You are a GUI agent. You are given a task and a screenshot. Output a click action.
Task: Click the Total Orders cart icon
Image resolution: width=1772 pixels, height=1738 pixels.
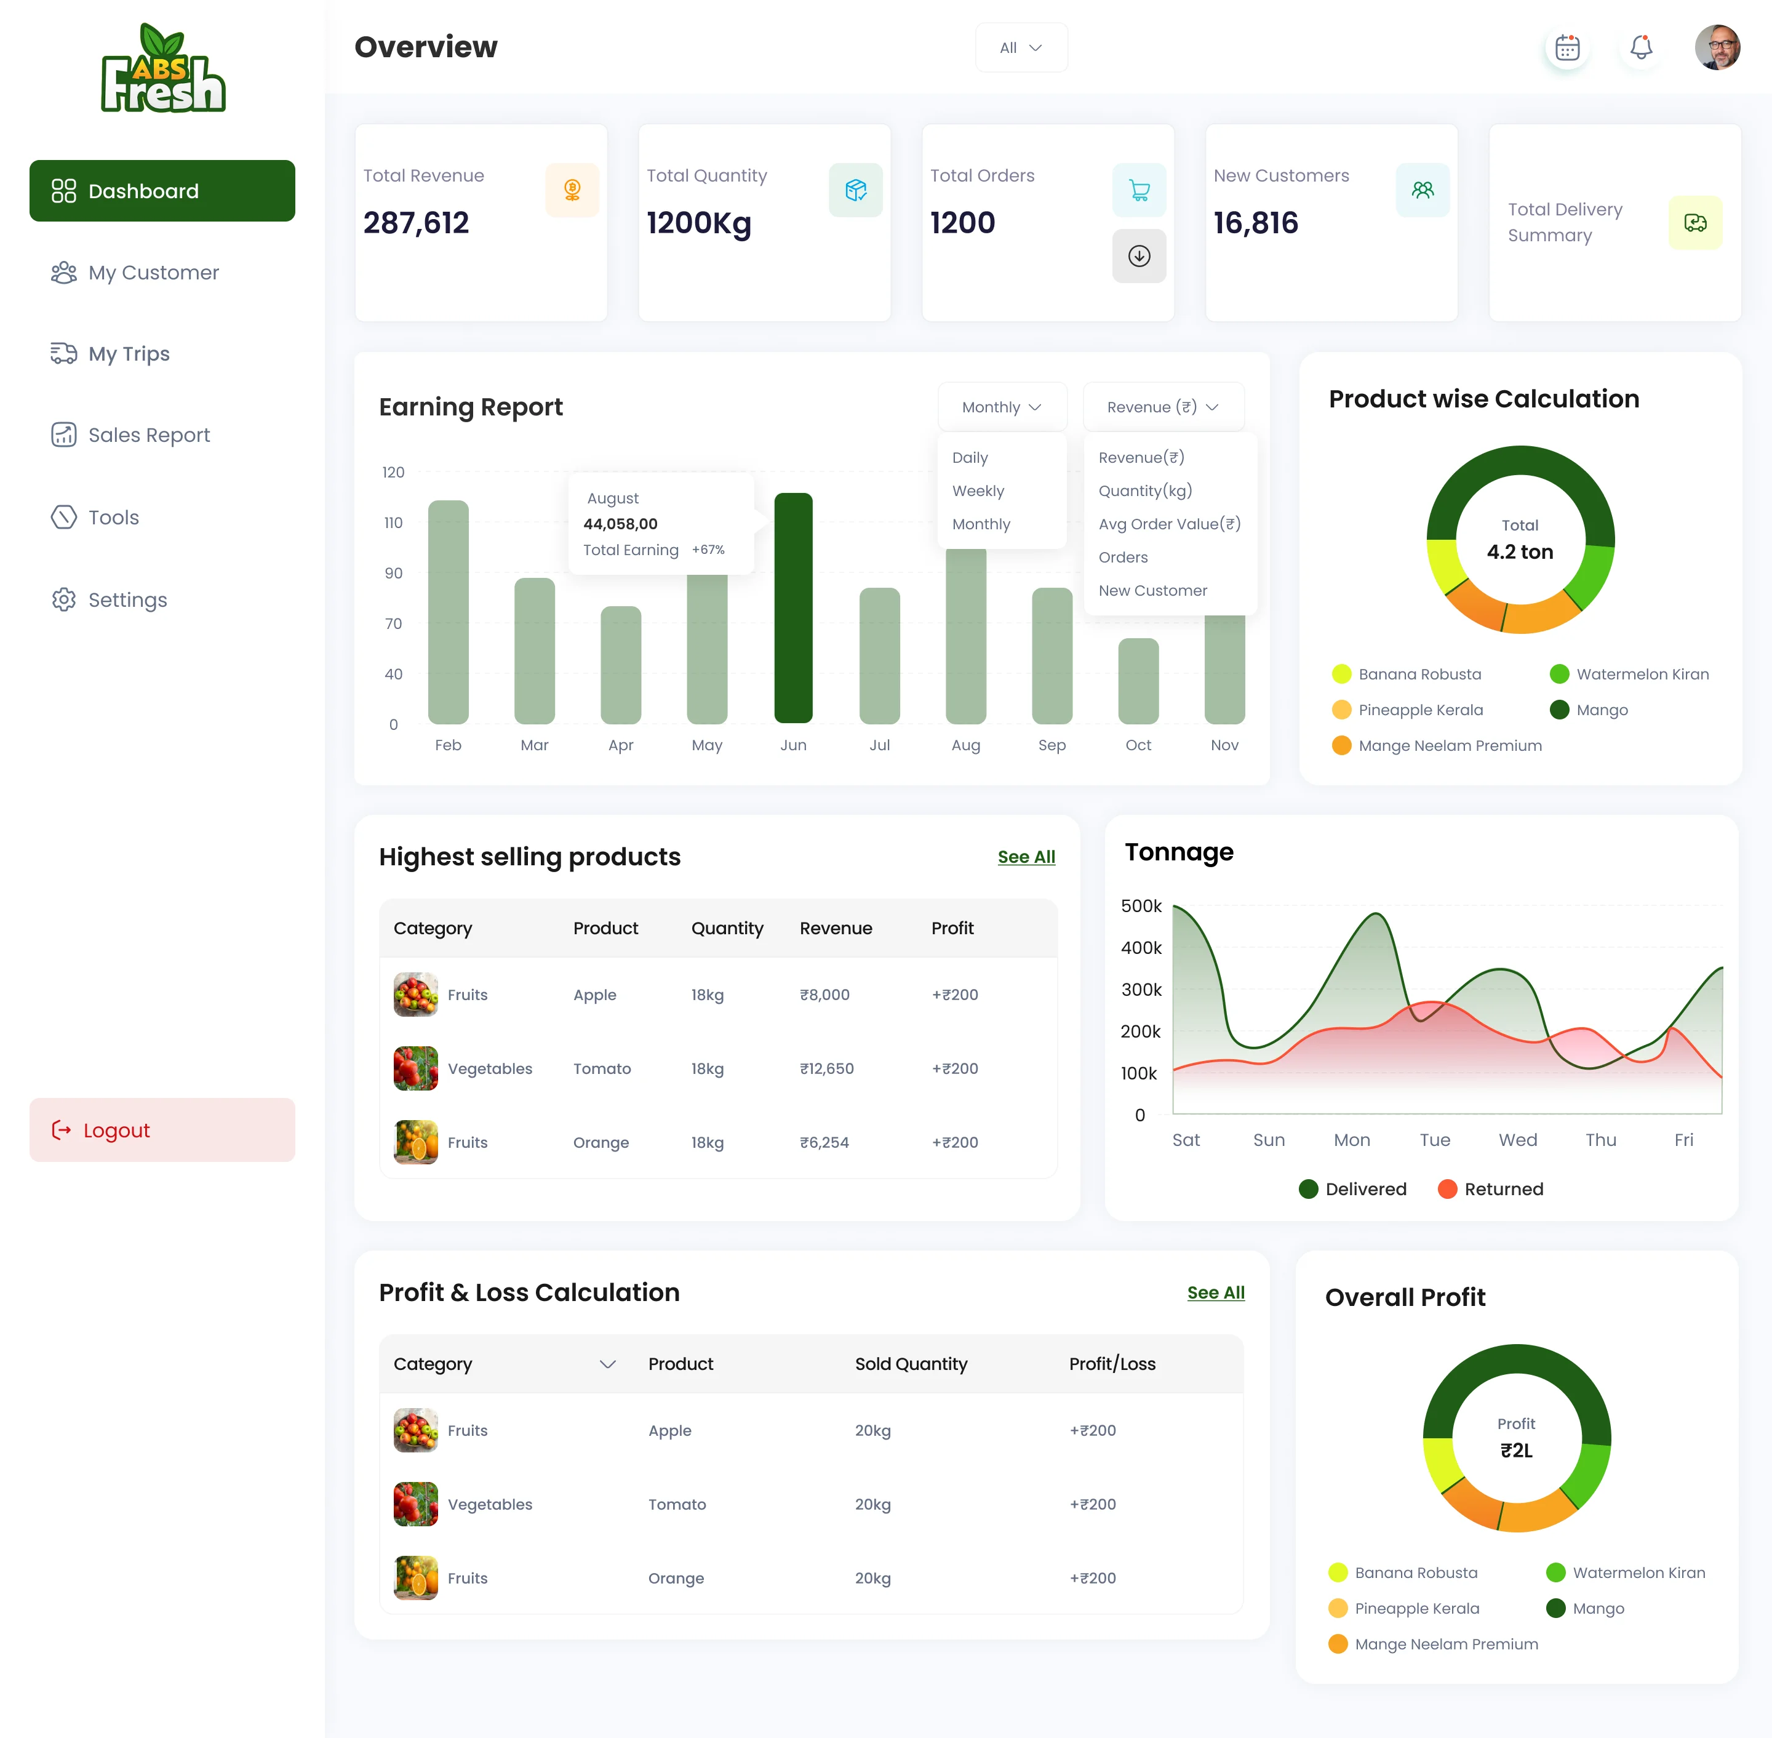tap(1139, 190)
